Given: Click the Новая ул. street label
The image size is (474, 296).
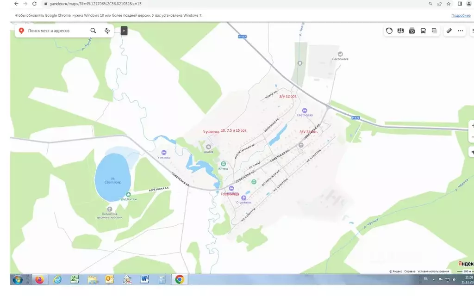Looking at the screenshot, I should tap(271, 95).
